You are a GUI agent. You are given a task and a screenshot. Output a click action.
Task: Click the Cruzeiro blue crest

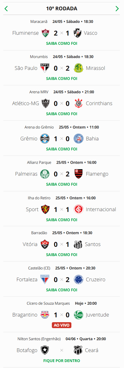(x=78, y=279)
